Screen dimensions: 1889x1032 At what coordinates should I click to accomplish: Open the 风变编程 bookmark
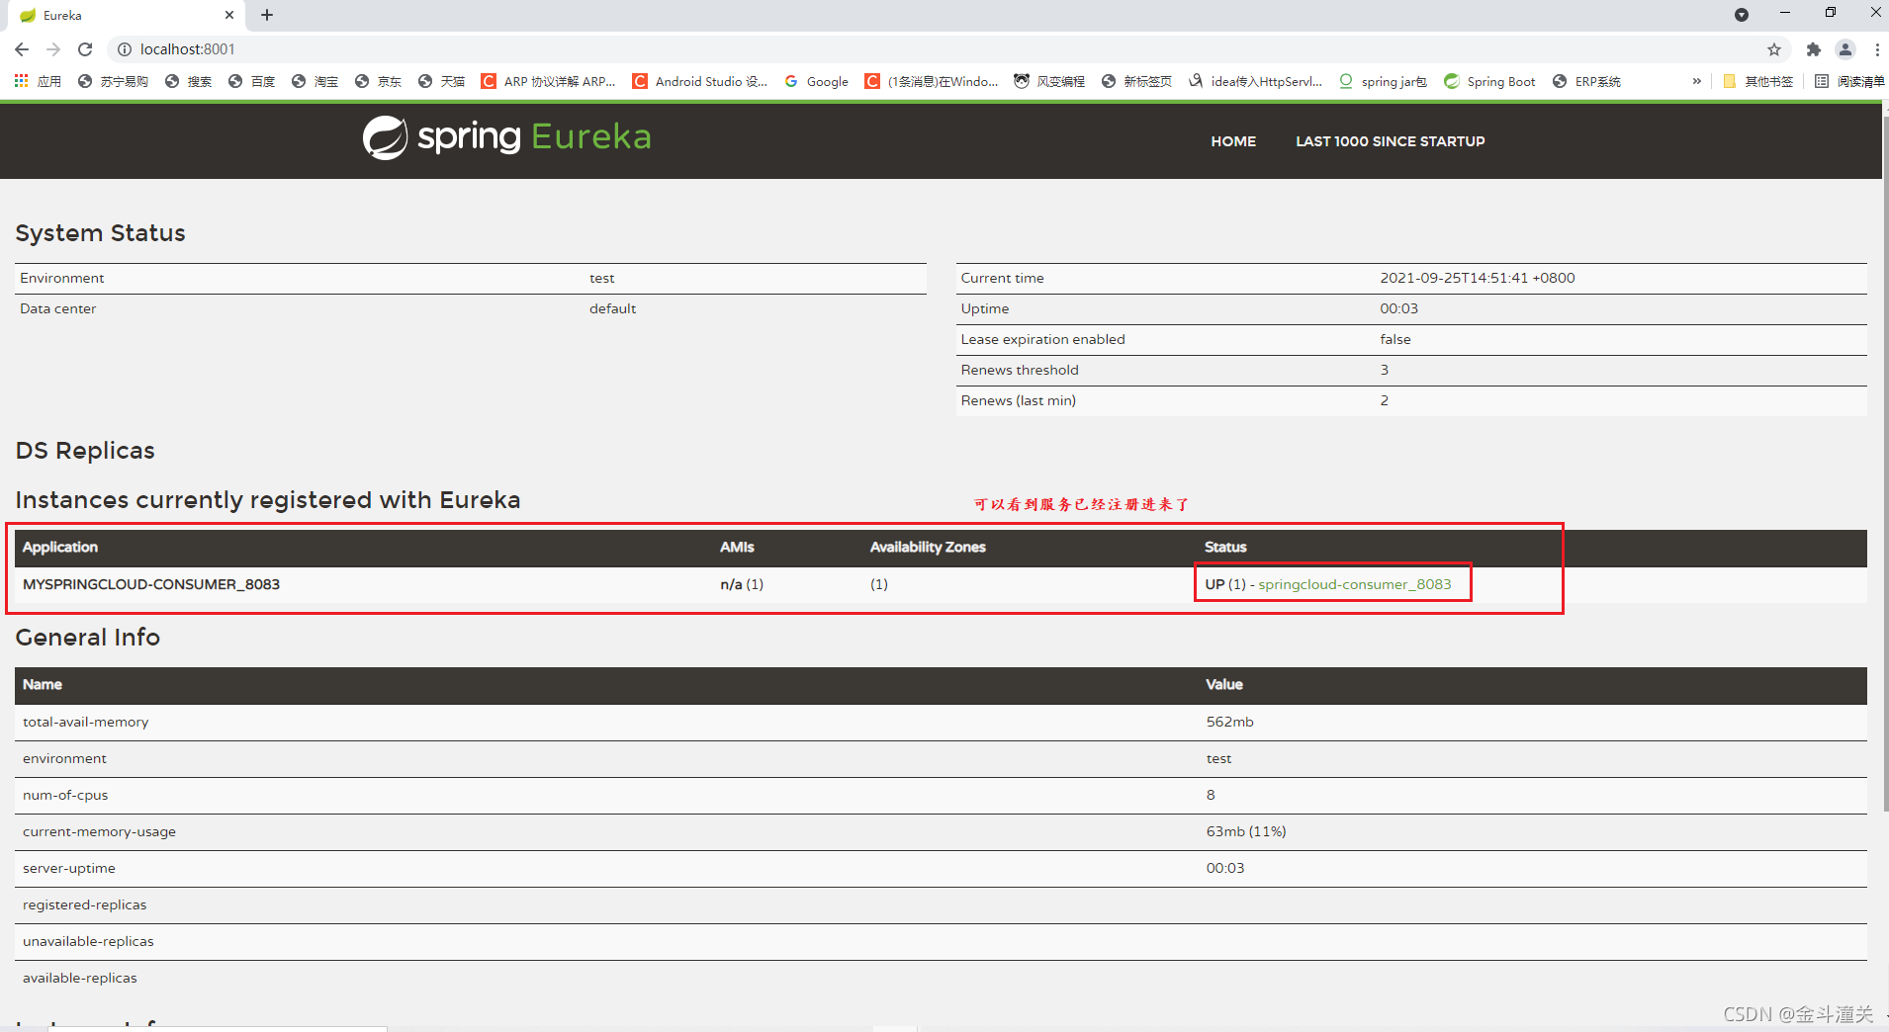pos(1049,81)
